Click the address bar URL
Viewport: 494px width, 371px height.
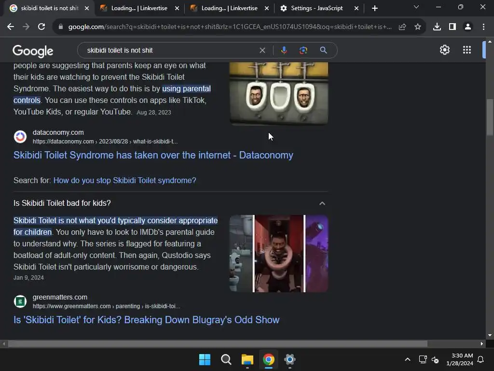[230, 27]
